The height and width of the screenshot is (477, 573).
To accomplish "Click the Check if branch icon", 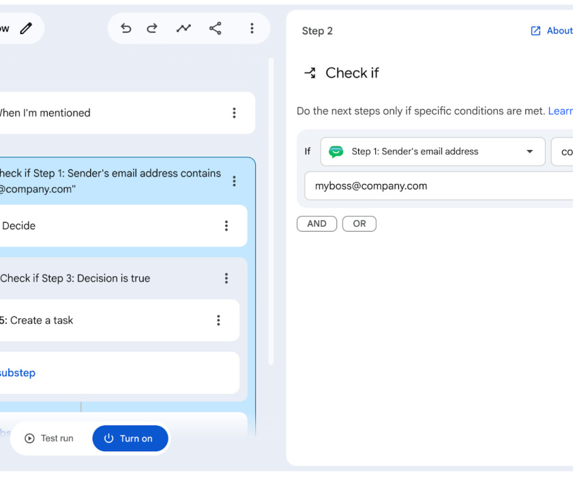I will (x=310, y=73).
